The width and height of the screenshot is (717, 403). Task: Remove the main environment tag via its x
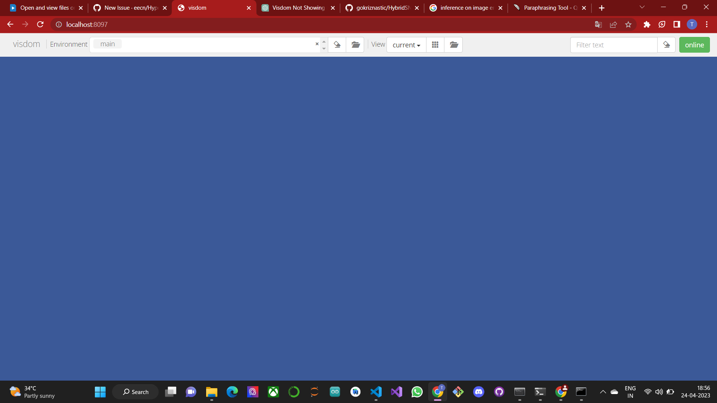pos(317,44)
